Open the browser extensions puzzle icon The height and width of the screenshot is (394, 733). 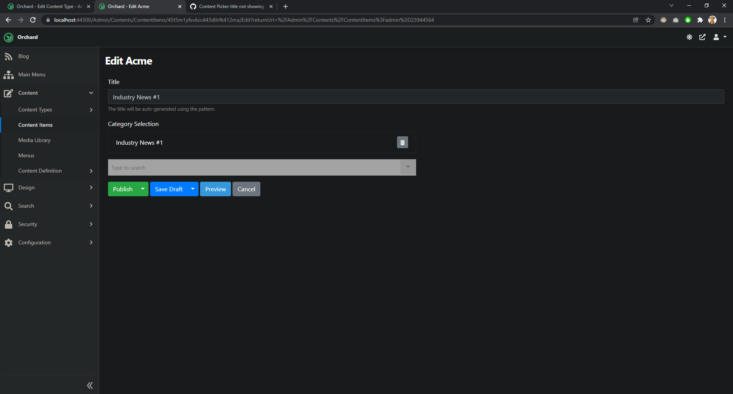(x=700, y=20)
